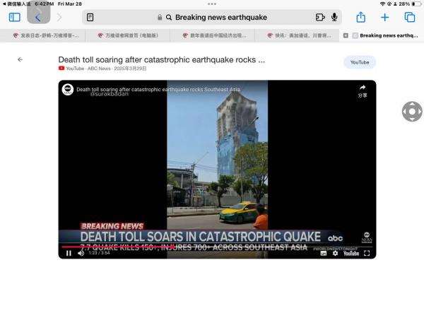The height and width of the screenshot is (318, 424).
Task: Close the Breaking news earthquake tab
Action: pos(346,35)
